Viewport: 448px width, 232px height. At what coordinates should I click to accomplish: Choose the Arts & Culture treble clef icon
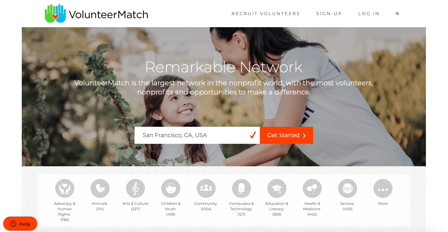click(x=135, y=189)
